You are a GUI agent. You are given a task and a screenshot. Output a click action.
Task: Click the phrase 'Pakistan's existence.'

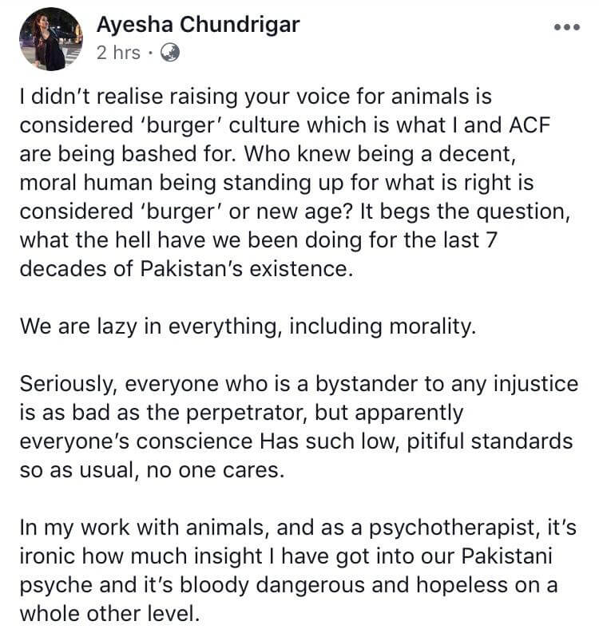(247, 269)
